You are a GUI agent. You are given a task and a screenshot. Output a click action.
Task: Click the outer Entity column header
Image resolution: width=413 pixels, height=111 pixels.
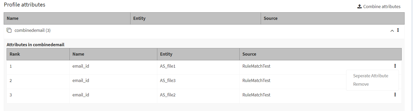pyautogui.click(x=139, y=18)
